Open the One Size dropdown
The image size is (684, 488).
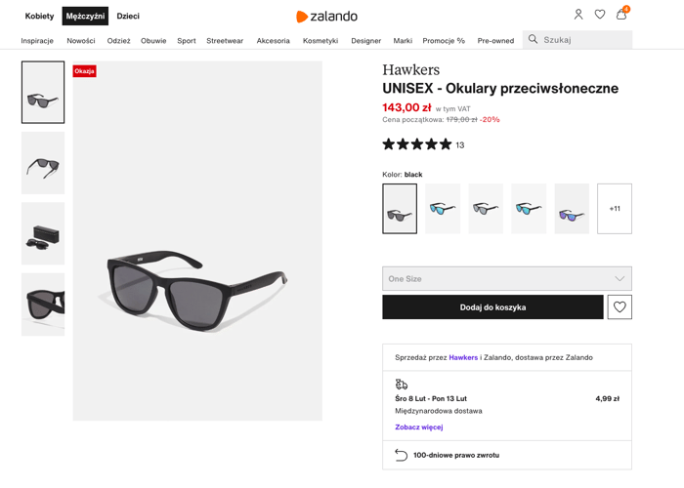(506, 279)
